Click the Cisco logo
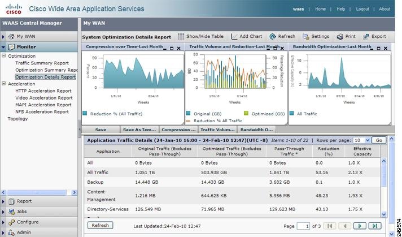This screenshot has height=237, width=402. point(14,8)
